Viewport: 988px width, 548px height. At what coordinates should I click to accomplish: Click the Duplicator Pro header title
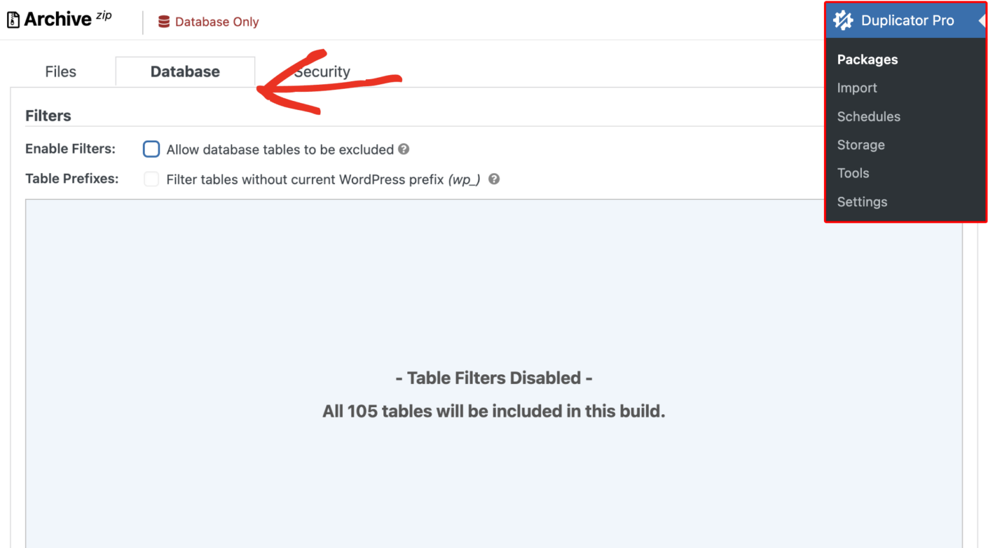click(x=907, y=21)
